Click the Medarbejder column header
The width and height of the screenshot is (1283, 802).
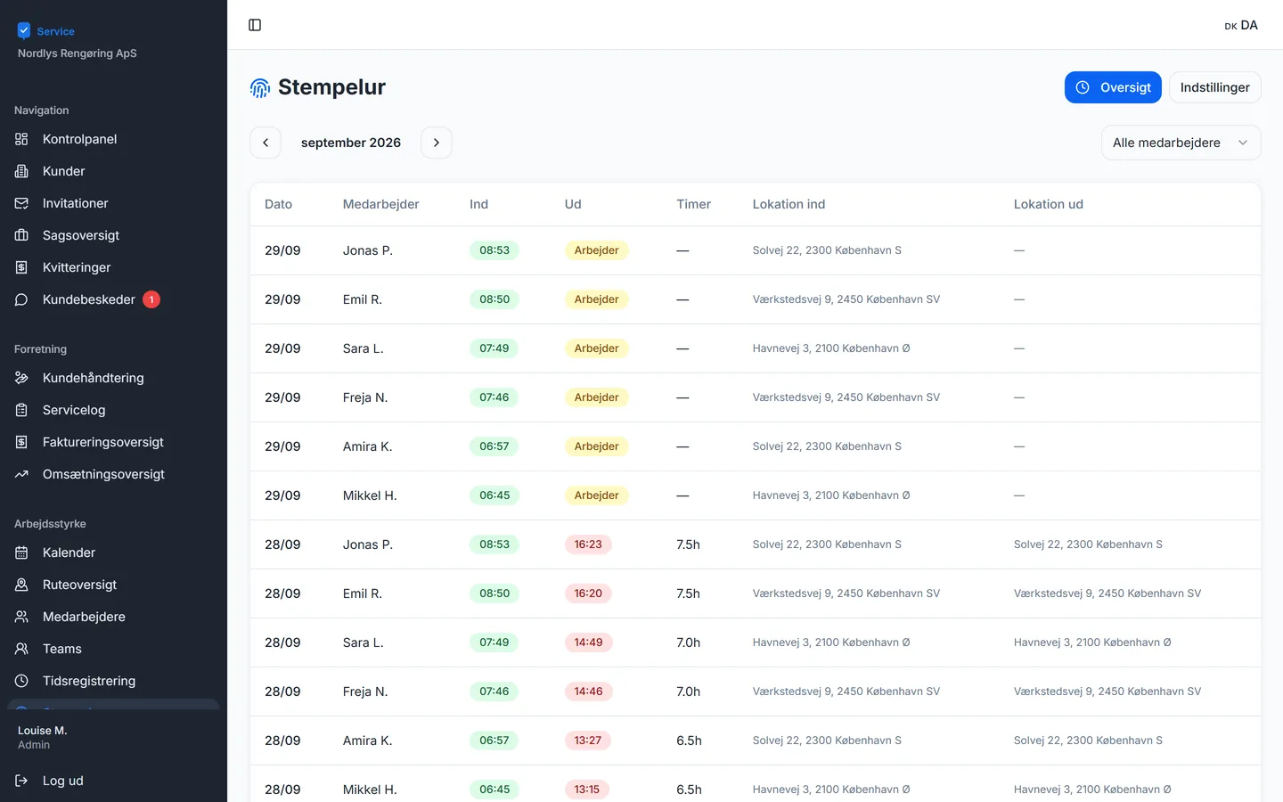pyautogui.click(x=380, y=204)
